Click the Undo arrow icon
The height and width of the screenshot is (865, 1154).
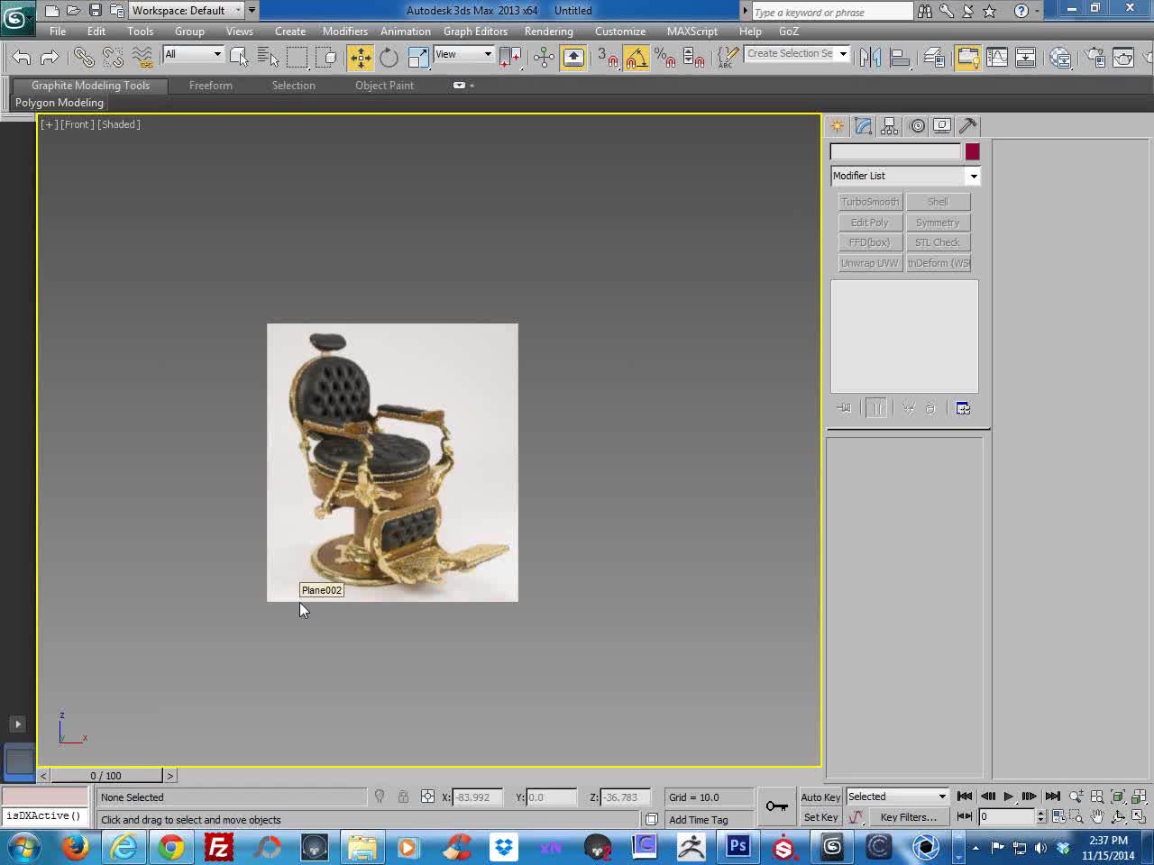pyautogui.click(x=22, y=58)
